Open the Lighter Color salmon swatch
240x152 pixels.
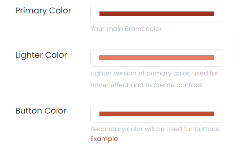(157, 58)
